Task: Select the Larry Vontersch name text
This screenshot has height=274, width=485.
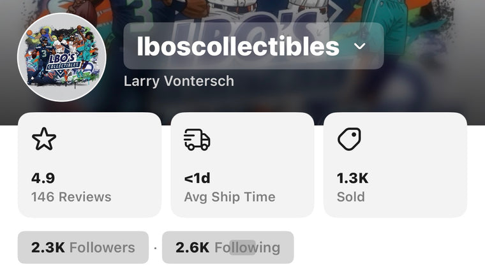Action: [179, 81]
